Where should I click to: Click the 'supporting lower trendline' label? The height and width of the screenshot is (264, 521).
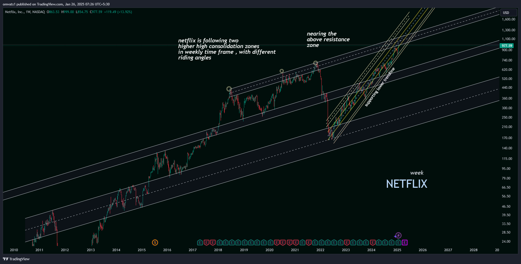click(380, 87)
